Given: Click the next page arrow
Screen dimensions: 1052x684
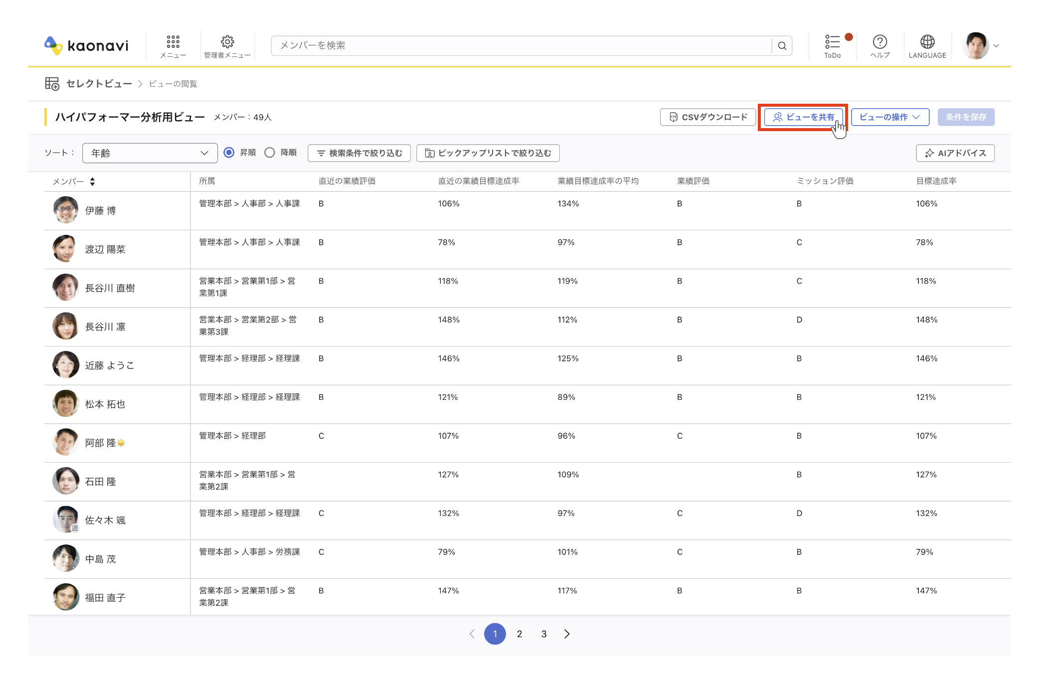Looking at the screenshot, I should (x=567, y=634).
